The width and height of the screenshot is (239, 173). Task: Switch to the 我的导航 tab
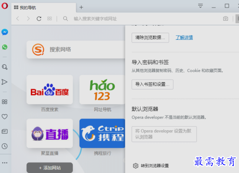(44, 8)
